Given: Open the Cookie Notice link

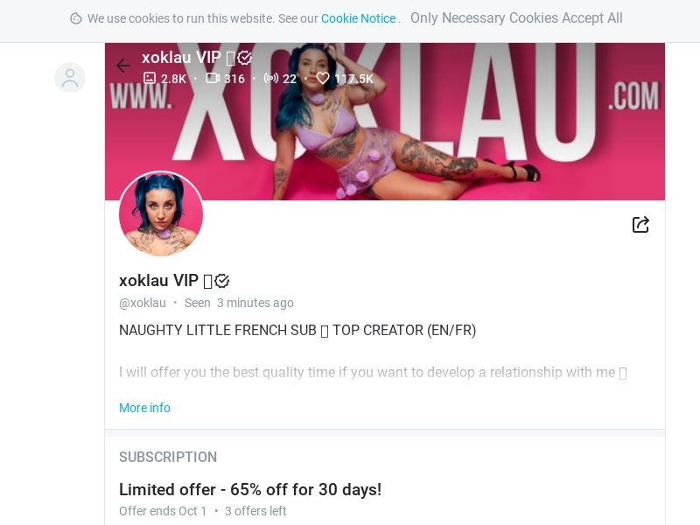Looking at the screenshot, I should [x=359, y=18].
